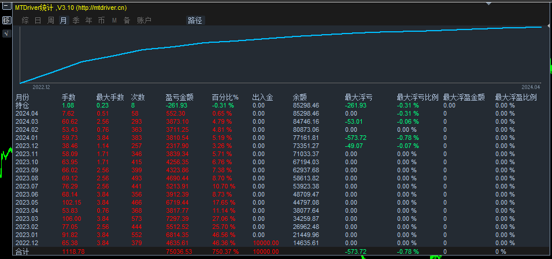This screenshot has width=552, height=259.
Task: Click the 盈亏金额 column header
Action: coord(180,98)
